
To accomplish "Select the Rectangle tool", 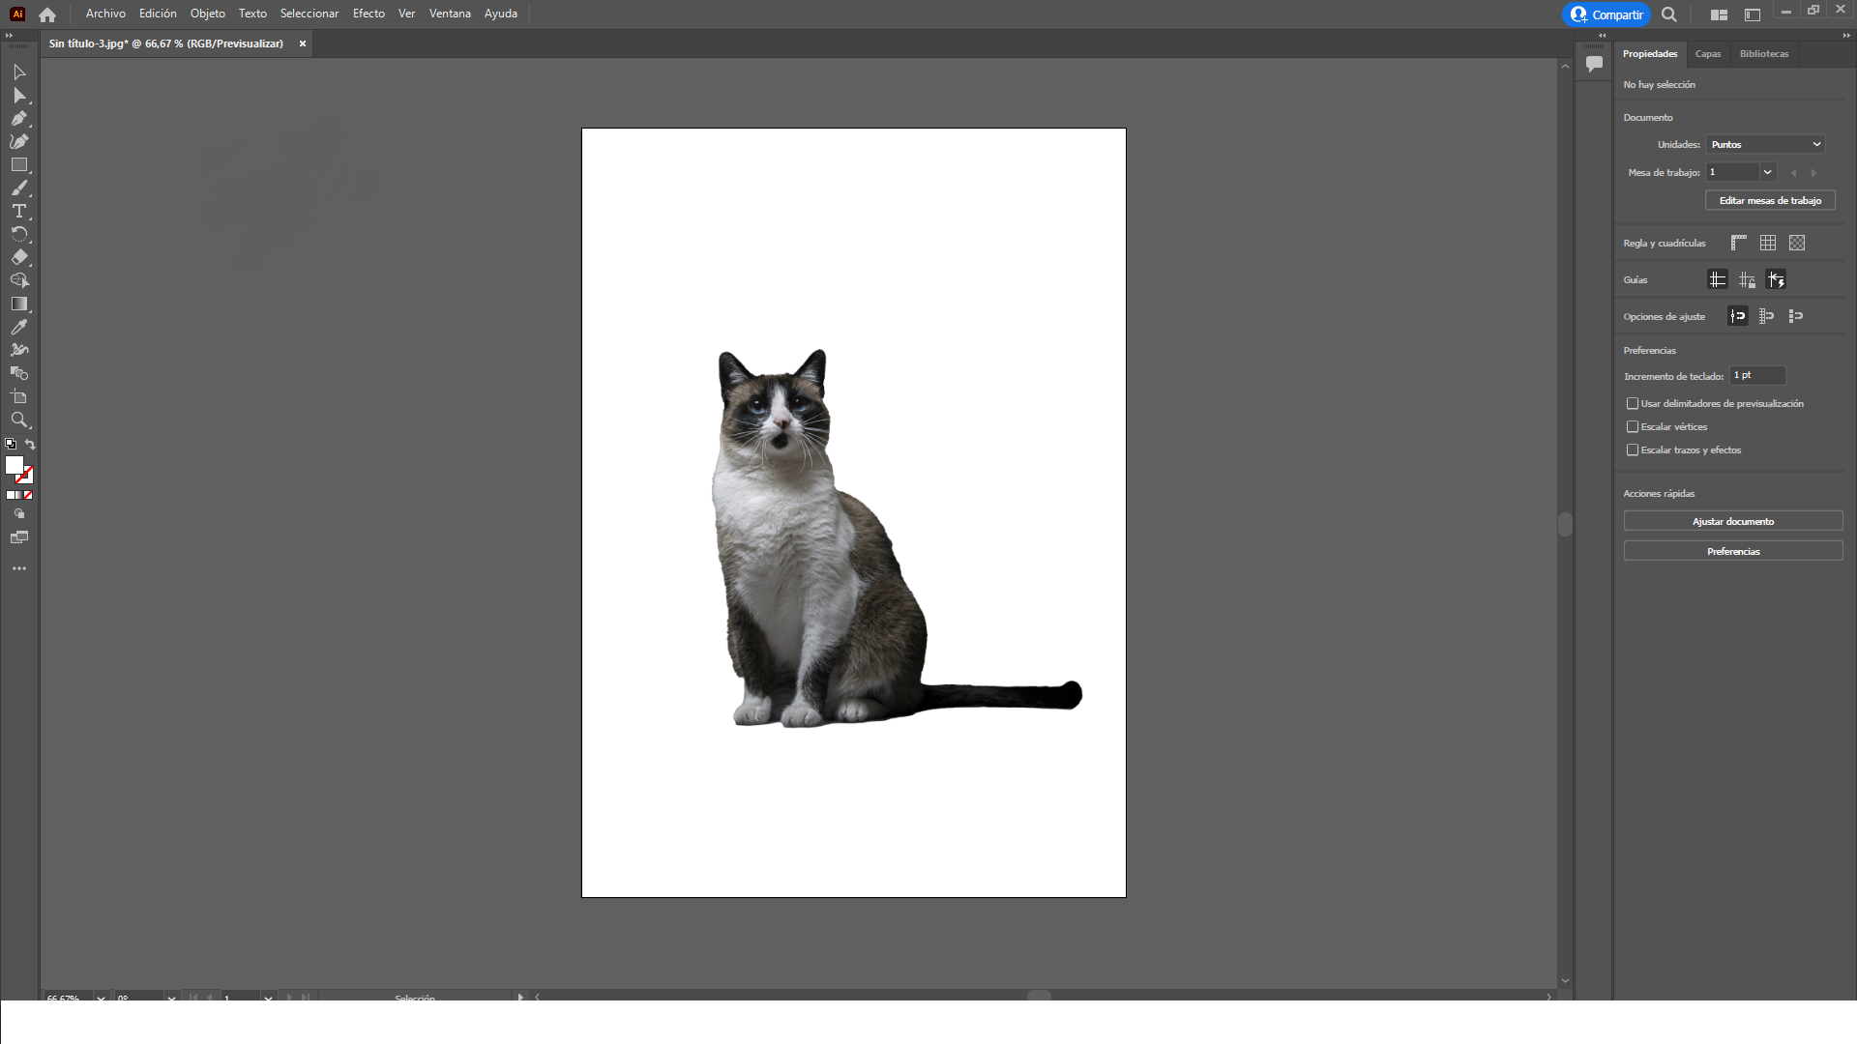I will tap(18, 165).
